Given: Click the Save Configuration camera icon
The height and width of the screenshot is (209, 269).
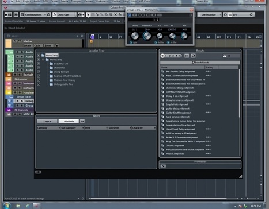Looking at the screenshot, I should click(x=48, y=14).
